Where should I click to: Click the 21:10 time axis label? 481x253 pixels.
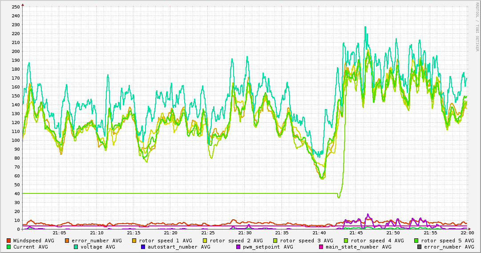click(97, 233)
